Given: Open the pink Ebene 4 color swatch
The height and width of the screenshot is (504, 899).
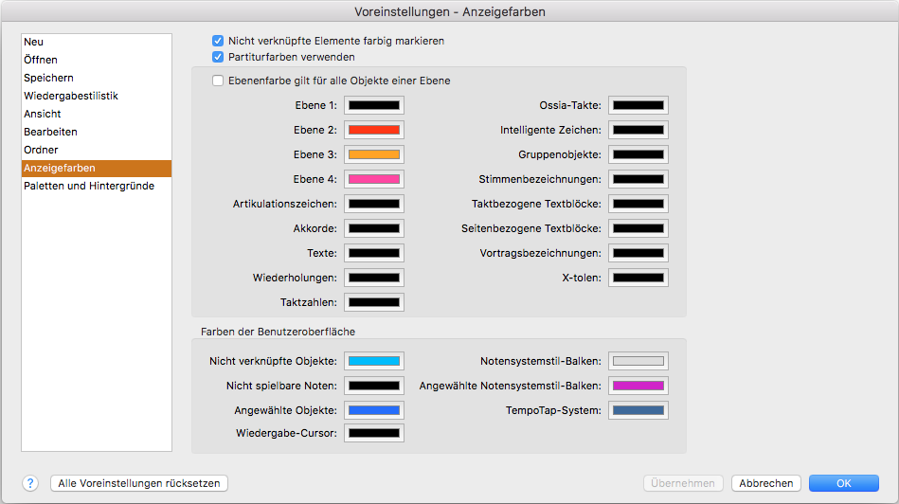Looking at the screenshot, I should (374, 179).
